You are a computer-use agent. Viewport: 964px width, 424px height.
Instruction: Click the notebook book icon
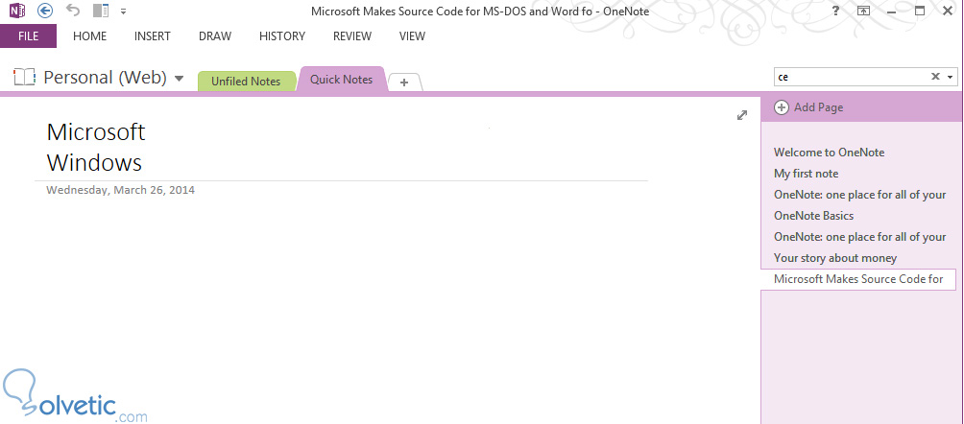point(25,77)
